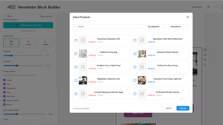Click the Products count value field

(x=49, y=56)
